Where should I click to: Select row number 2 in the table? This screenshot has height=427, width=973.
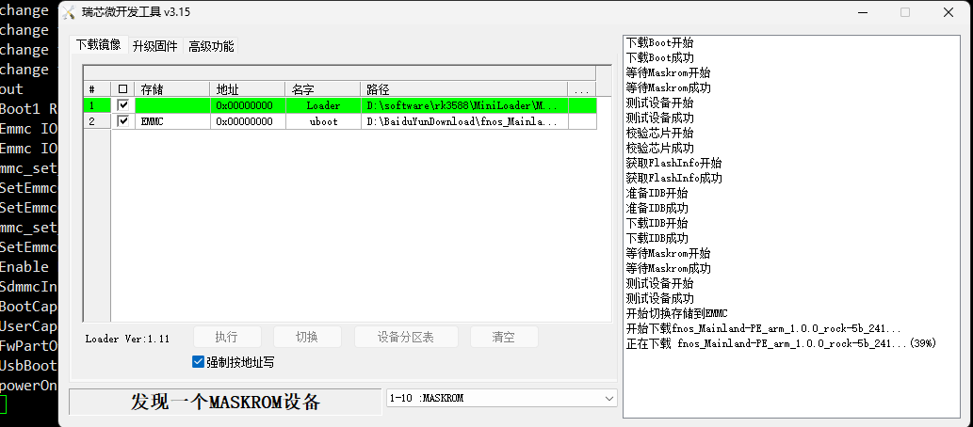click(97, 121)
